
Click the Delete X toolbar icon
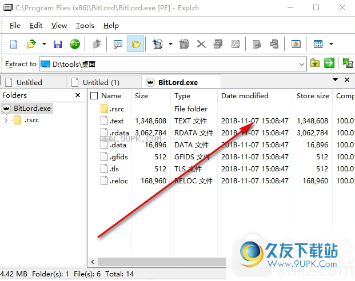(201, 44)
